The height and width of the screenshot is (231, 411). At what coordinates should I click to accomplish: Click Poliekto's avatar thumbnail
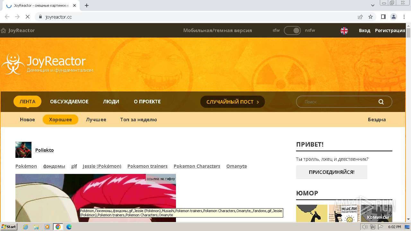click(x=23, y=150)
